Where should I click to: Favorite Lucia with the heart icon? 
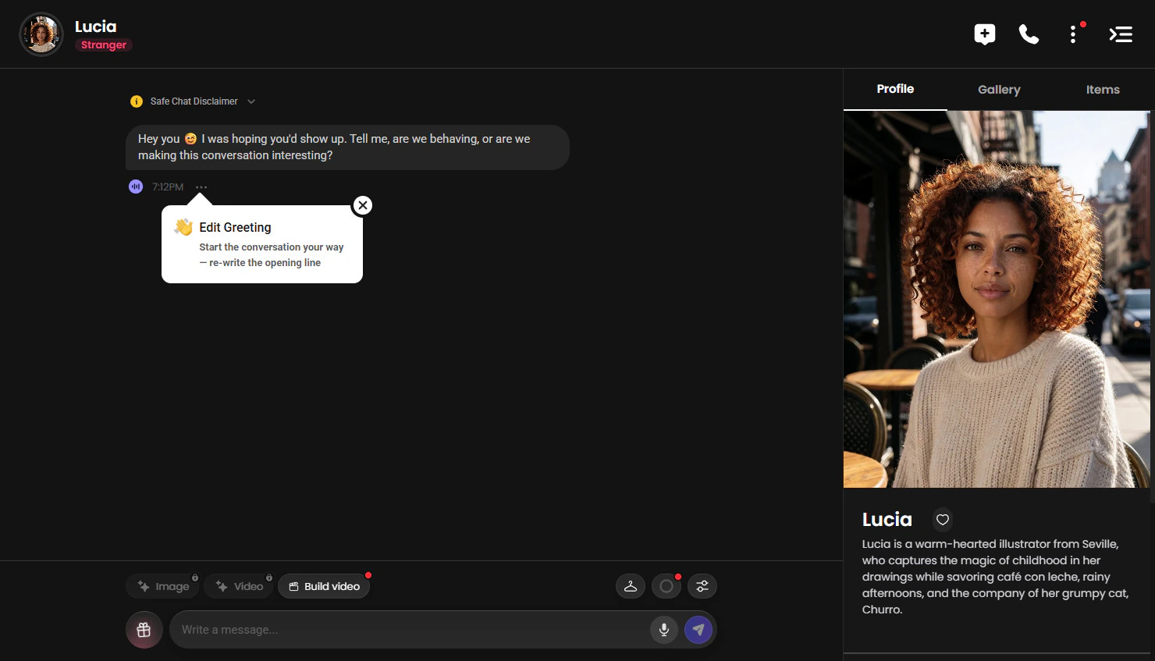[x=943, y=520]
